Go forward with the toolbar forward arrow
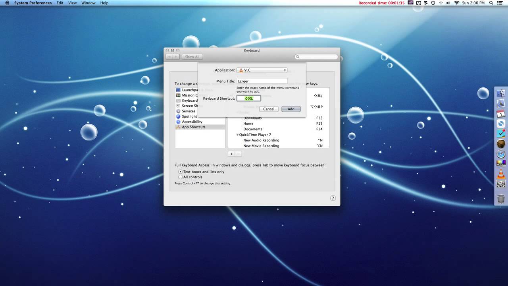Screen dimensions: 508x286 (x=176, y=57)
